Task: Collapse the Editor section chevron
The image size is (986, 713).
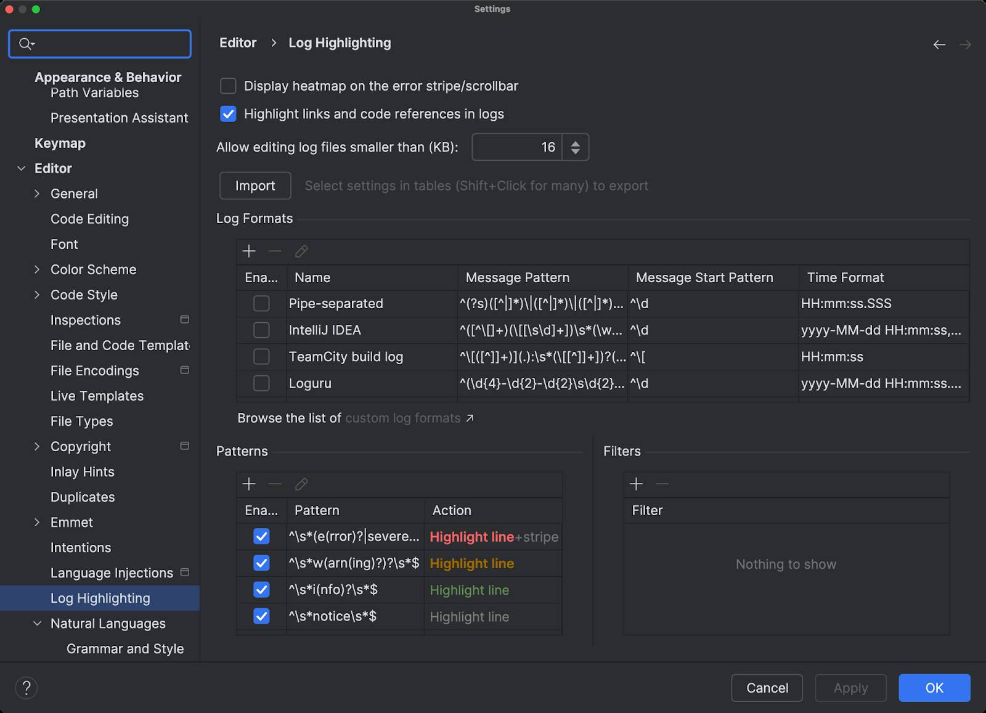Action: point(22,168)
